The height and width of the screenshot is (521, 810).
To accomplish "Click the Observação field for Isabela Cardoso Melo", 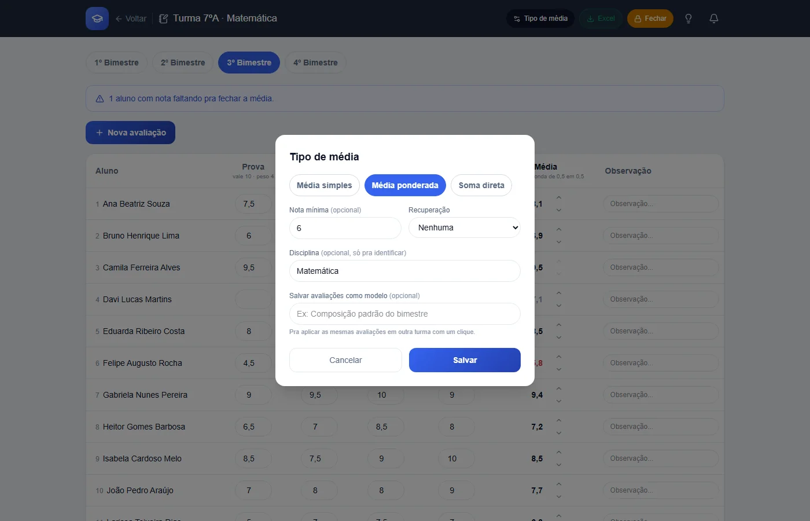I will pyautogui.click(x=661, y=458).
